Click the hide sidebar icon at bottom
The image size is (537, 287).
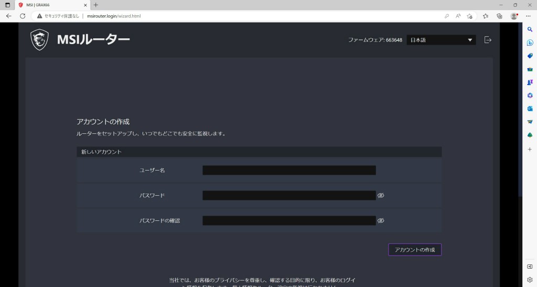pos(530,267)
